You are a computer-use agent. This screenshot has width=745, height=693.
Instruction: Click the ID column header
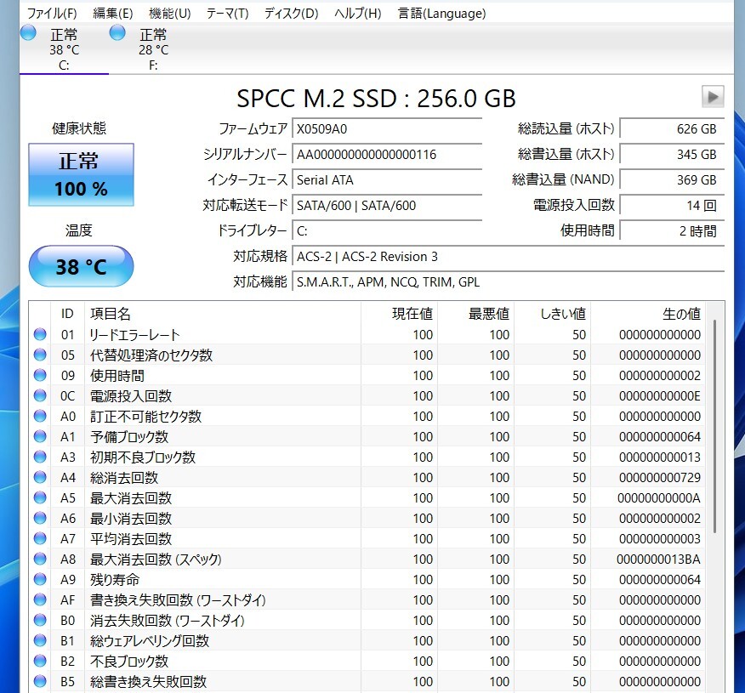click(x=67, y=314)
